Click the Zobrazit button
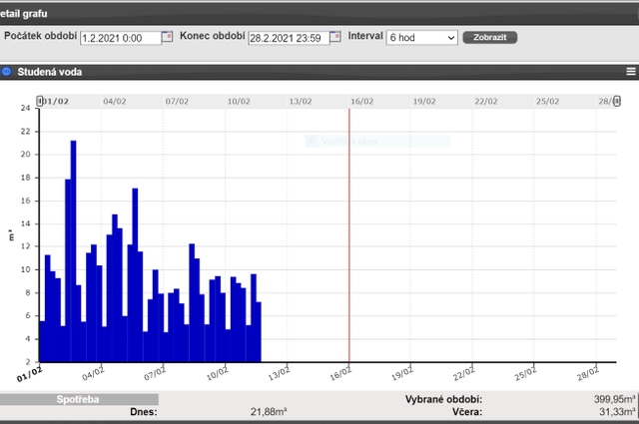This screenshot has height=424, width=639. tap(489, 37)
